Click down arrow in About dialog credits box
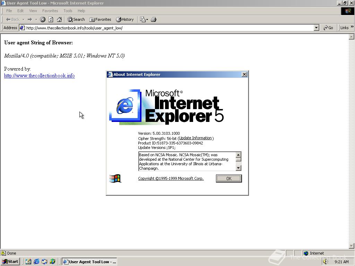This screenshot has width=355, height=266. click(239, 168)
